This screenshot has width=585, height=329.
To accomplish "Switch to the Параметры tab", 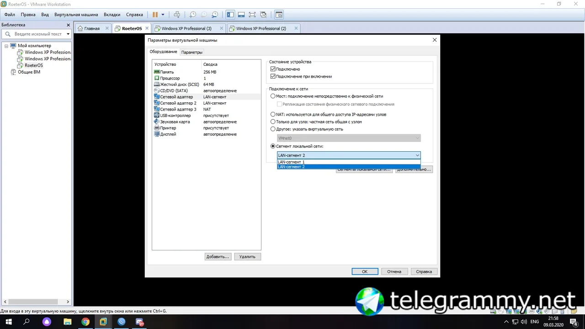I will [x=191, y=52].
